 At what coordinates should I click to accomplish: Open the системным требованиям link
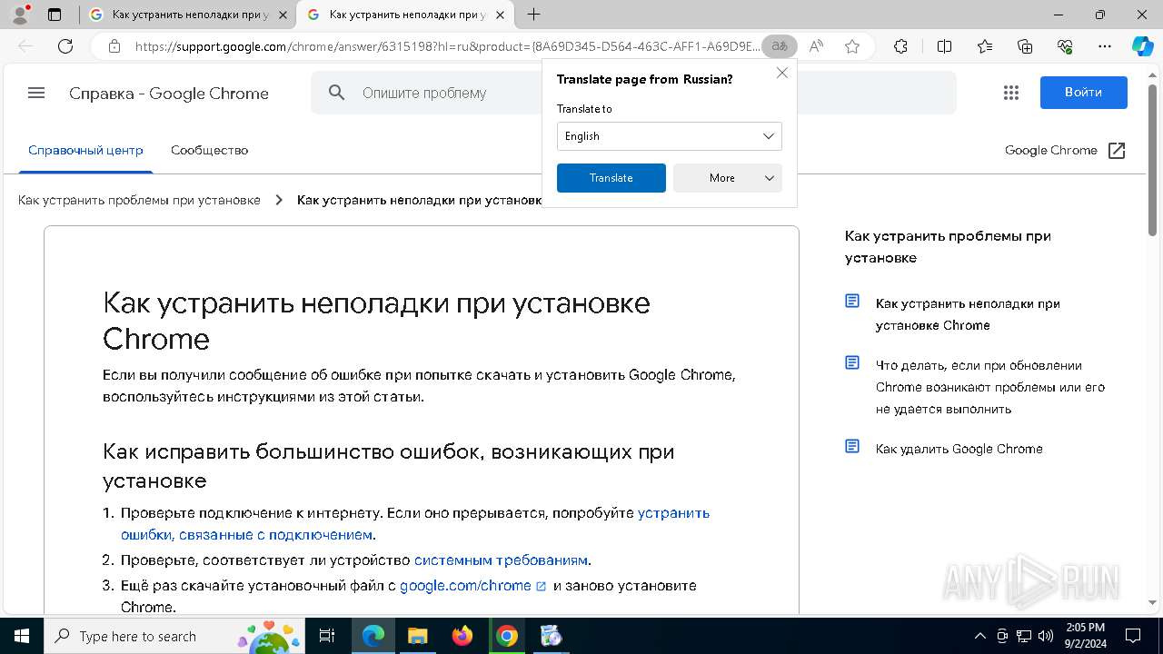501,560
